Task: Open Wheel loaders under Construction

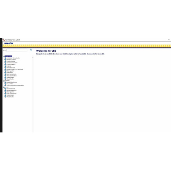Action: pyautogui.click(x=10, y=79)
